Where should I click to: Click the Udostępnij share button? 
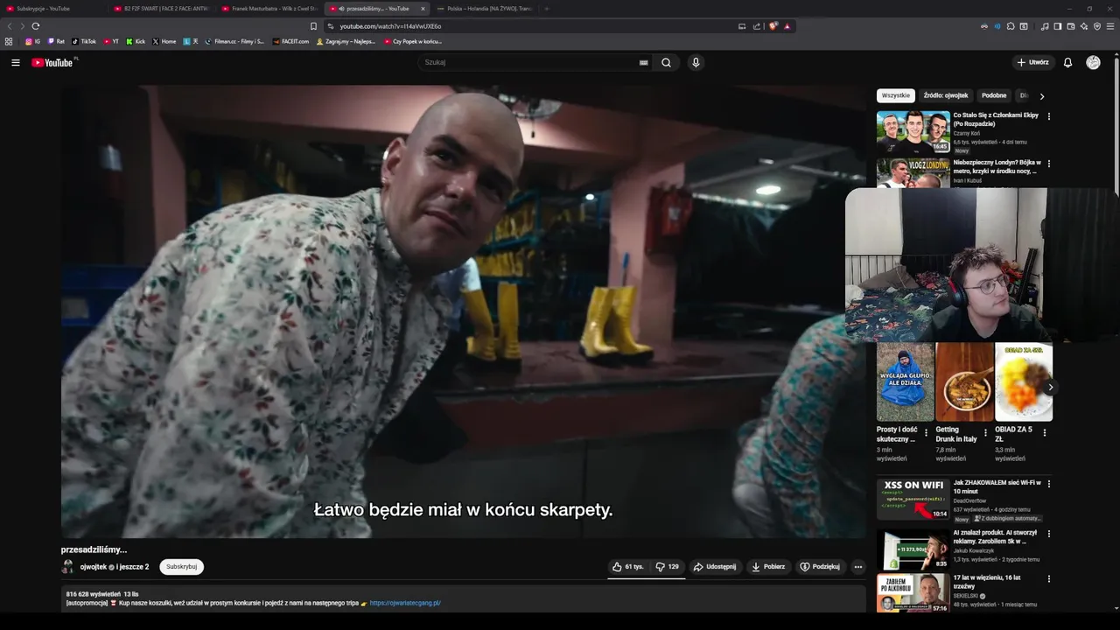[715, 566]
